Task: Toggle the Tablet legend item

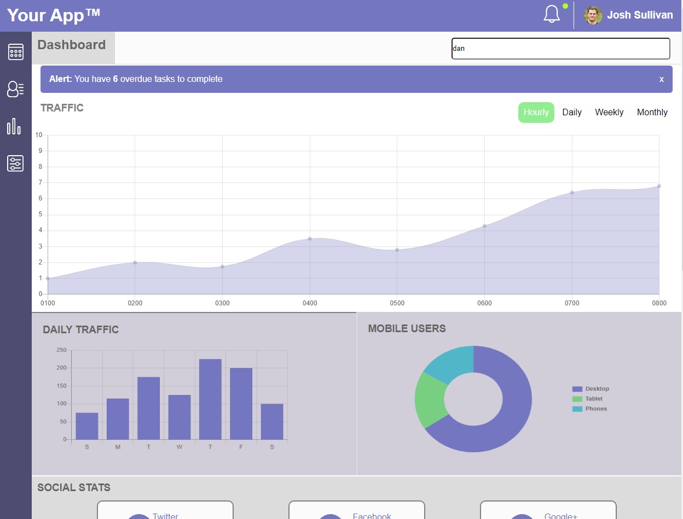Action: [x=588, y=399]
